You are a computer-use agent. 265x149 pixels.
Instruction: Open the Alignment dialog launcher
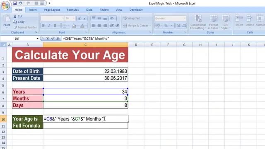pos(150,32)
